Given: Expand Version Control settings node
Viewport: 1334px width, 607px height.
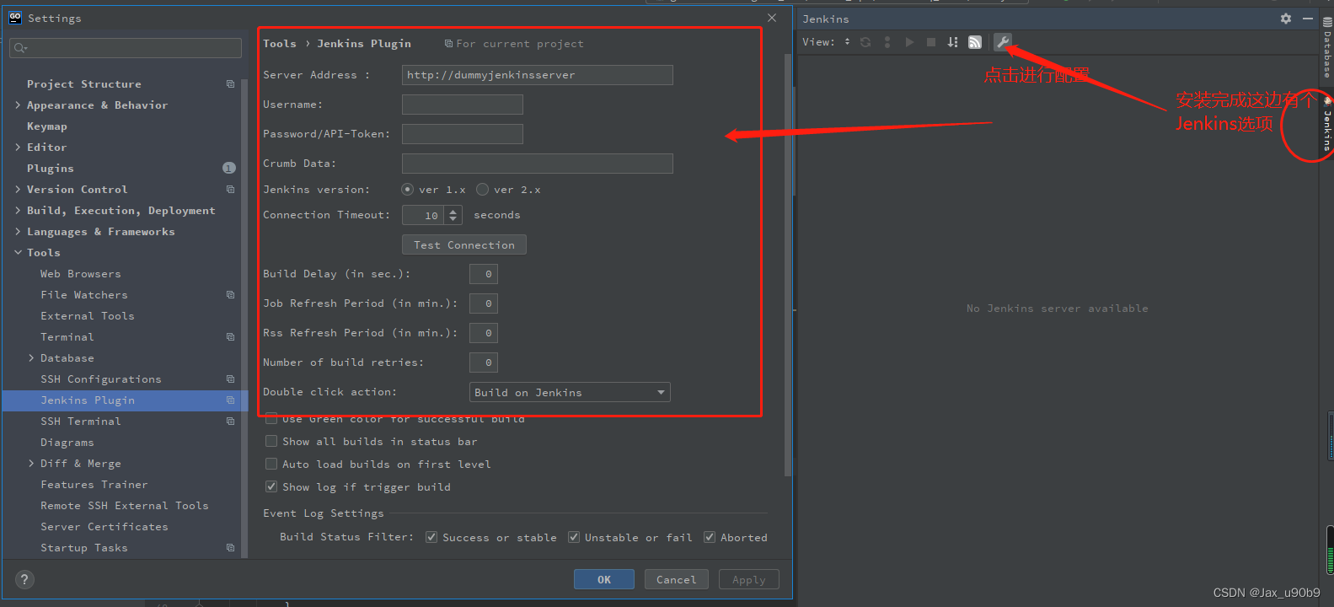Looking at the screenshot, I should pyautogui.click(x=18, y=190).
